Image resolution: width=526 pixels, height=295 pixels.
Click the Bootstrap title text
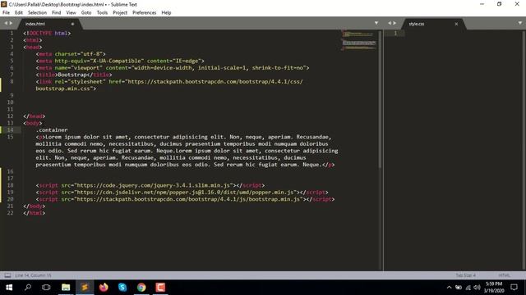click(x=72, y=75)
